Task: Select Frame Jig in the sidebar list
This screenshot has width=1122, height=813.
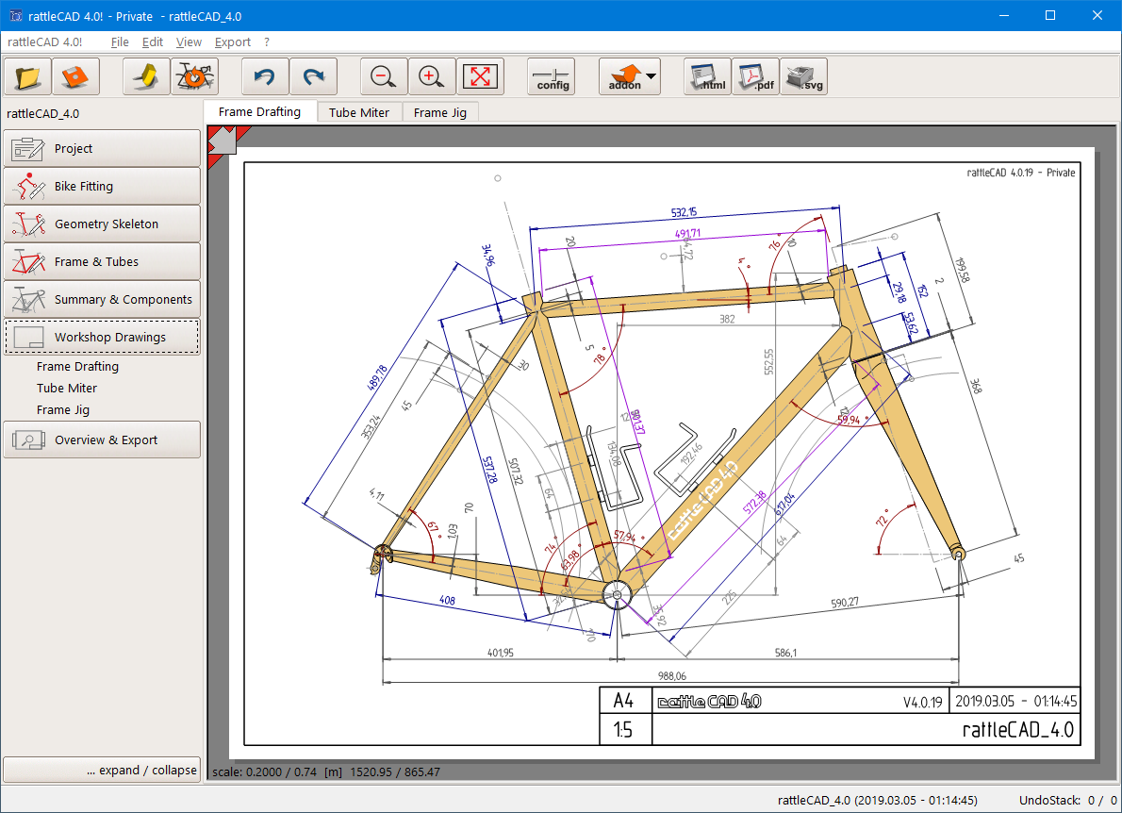Action: 63,409
